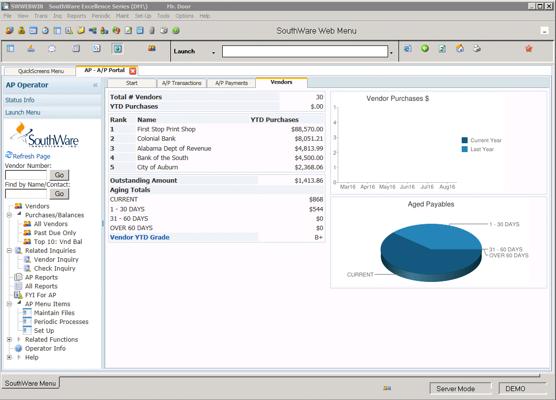This screenshot has width=556, height=400.
Task: Click Go next to Vendor Number field
Action: click(59, 175)
